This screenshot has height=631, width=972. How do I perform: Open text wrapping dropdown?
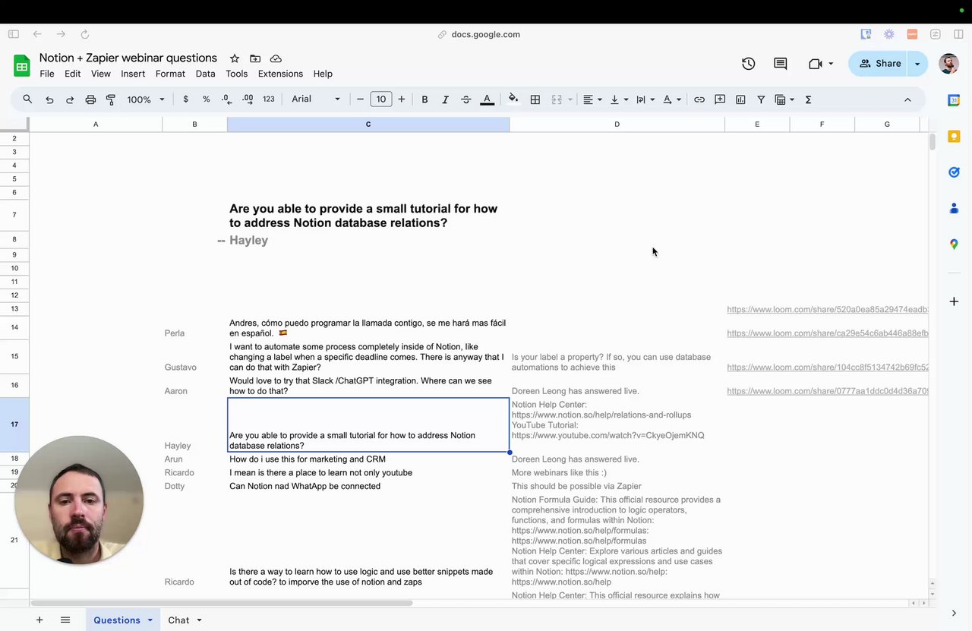(645, 99)
